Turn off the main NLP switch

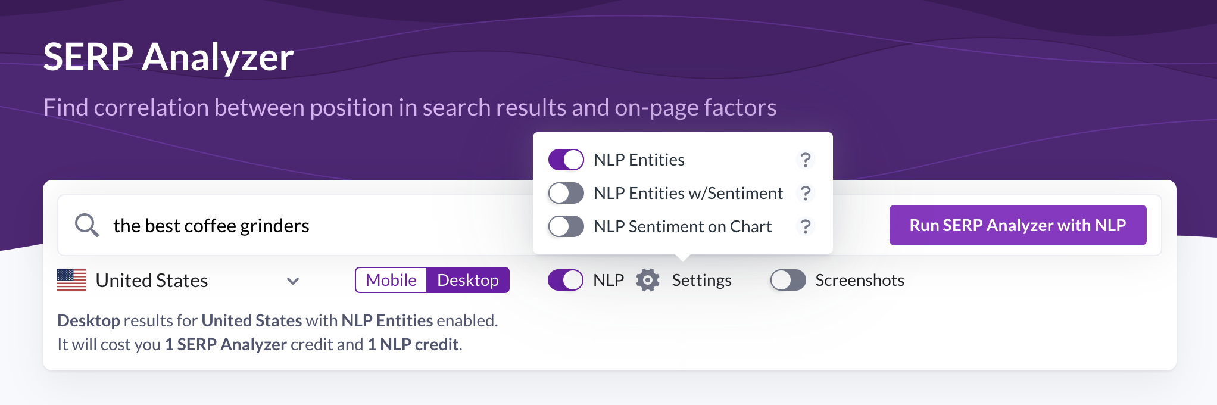point(566,280)
